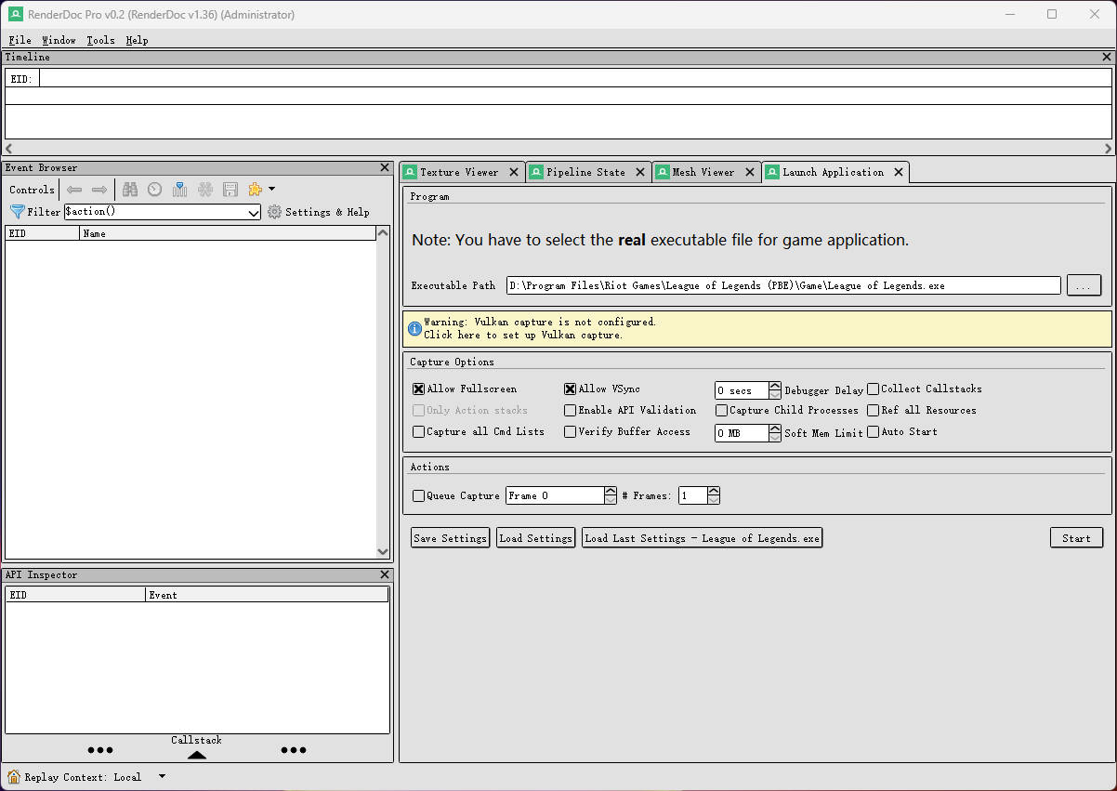This screenshot has width=1117, height=791.
Task: Click the yellow puzzle piece extensions icon
Action: tap(255, 190)
